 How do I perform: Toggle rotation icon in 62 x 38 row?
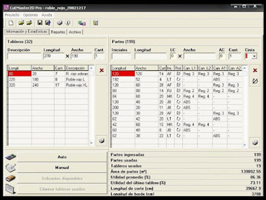[x=178, y=136]
